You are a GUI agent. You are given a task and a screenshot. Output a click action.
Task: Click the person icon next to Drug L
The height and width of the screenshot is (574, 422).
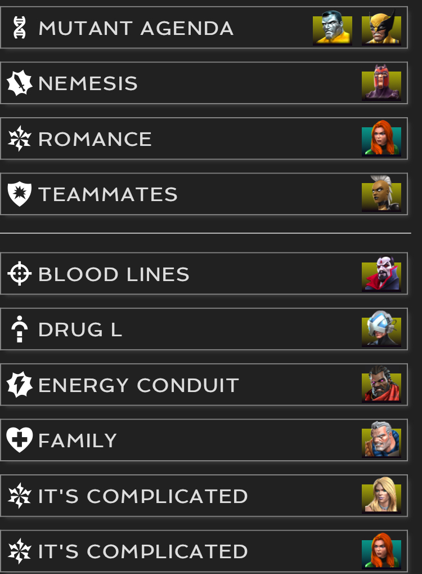pyautogui.click(x=19, y=329)
